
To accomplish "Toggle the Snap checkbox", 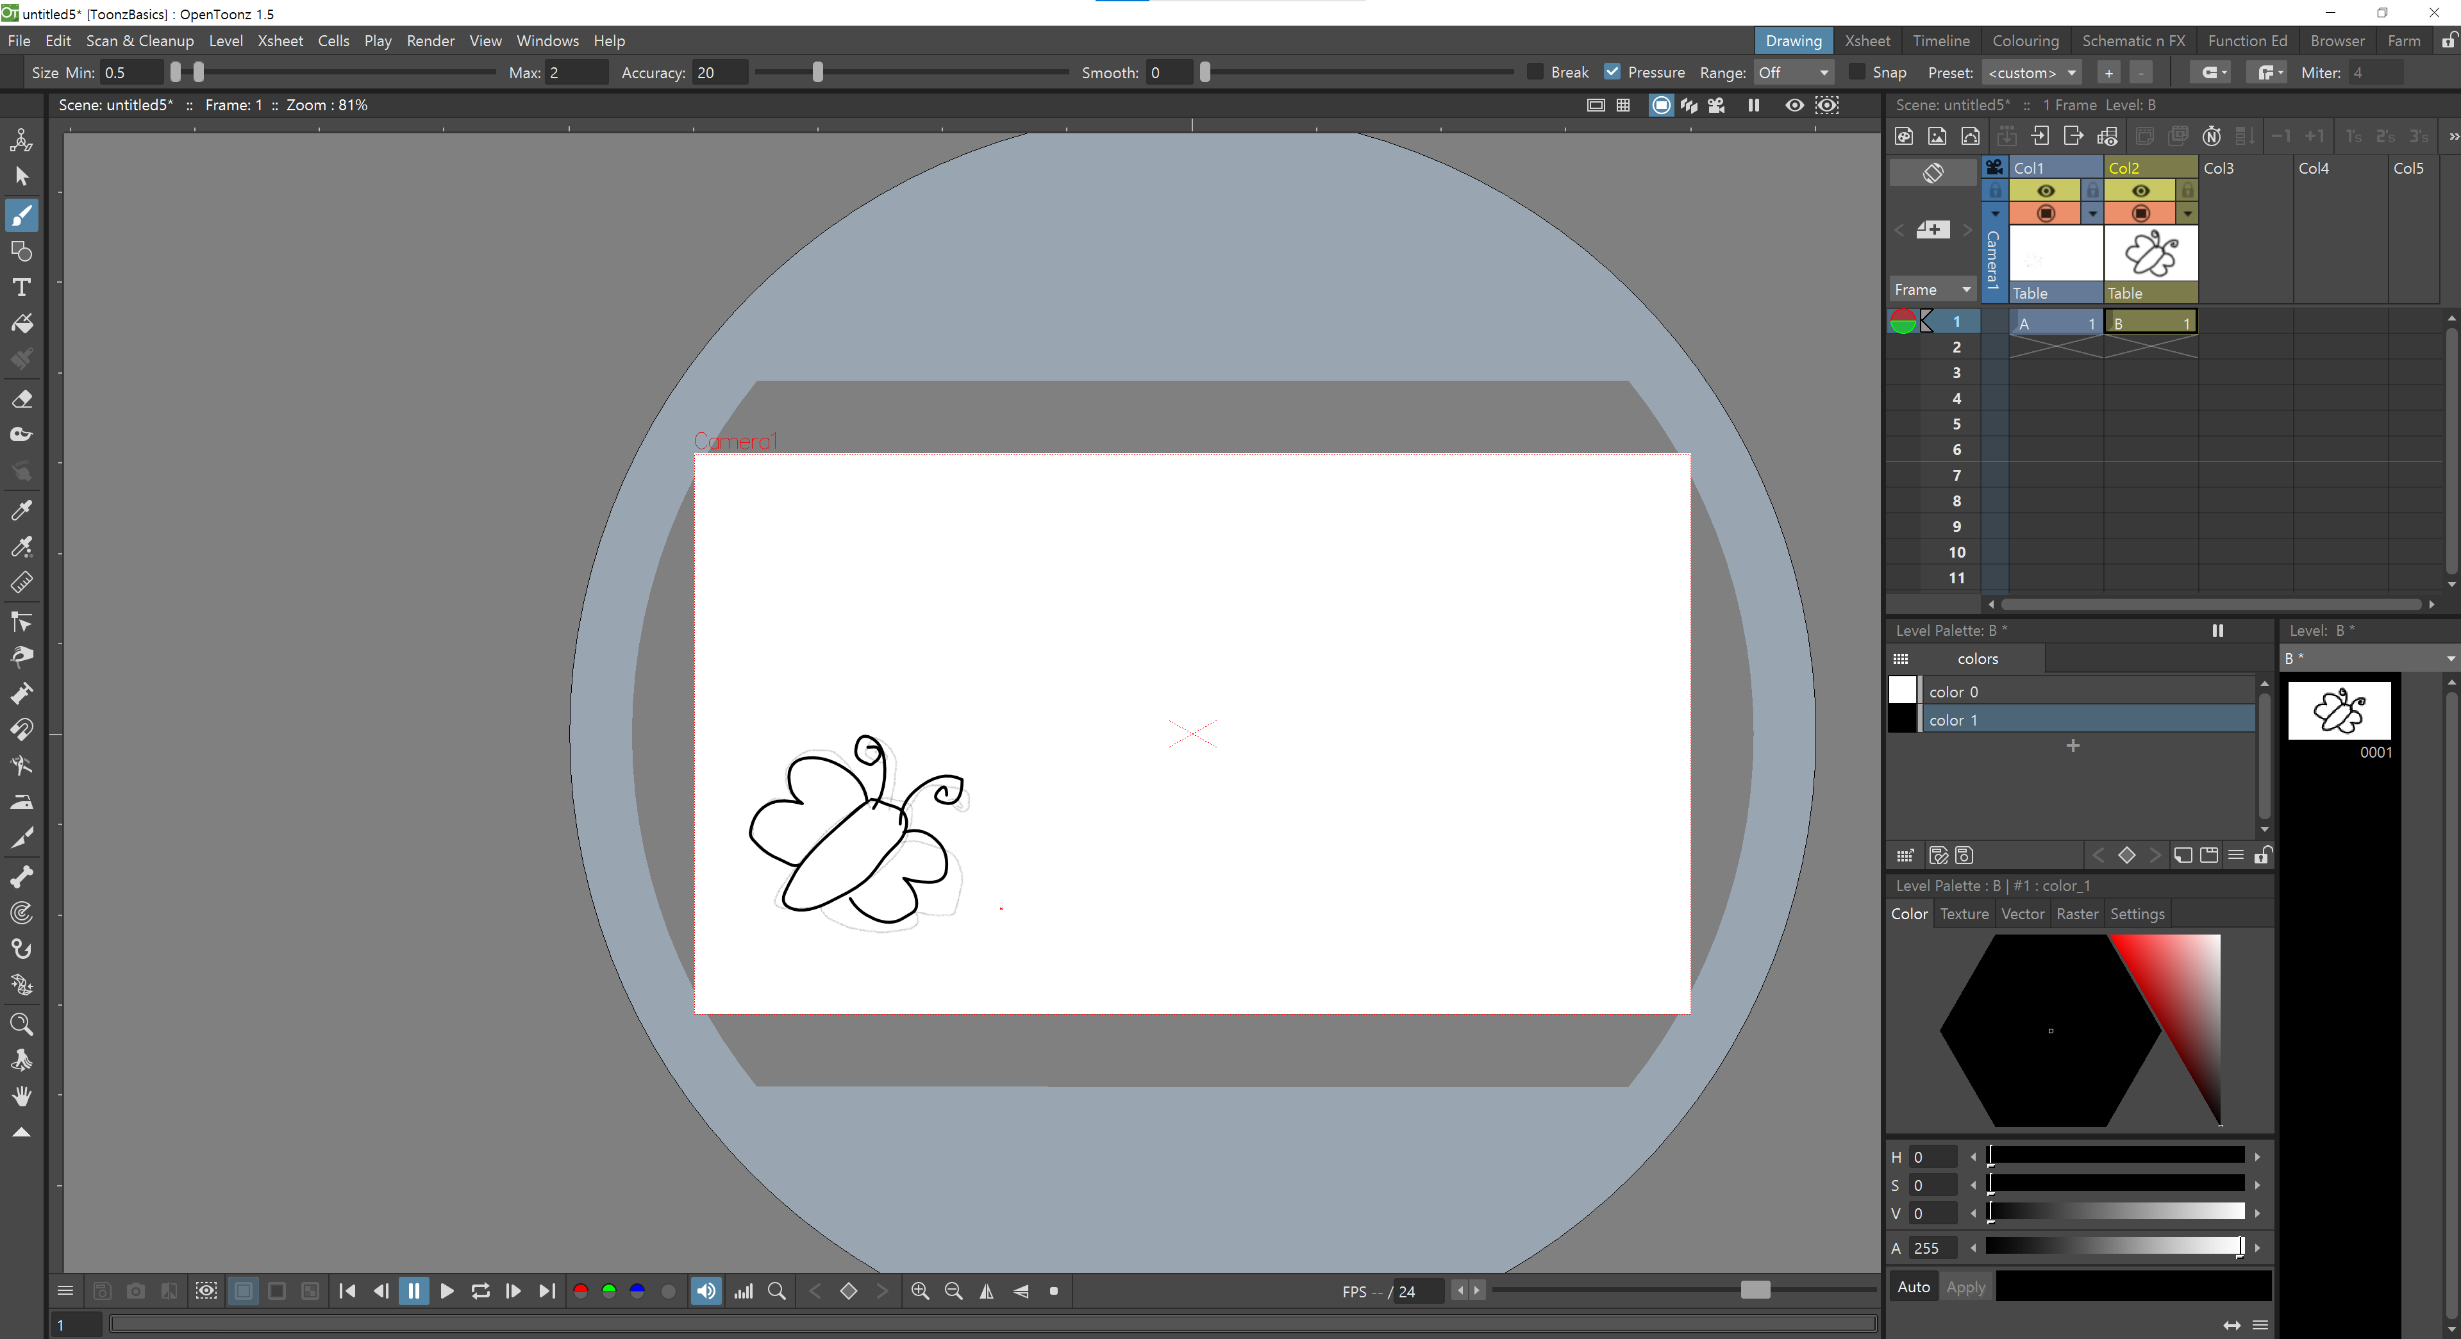I will (x=1857, y=72).
